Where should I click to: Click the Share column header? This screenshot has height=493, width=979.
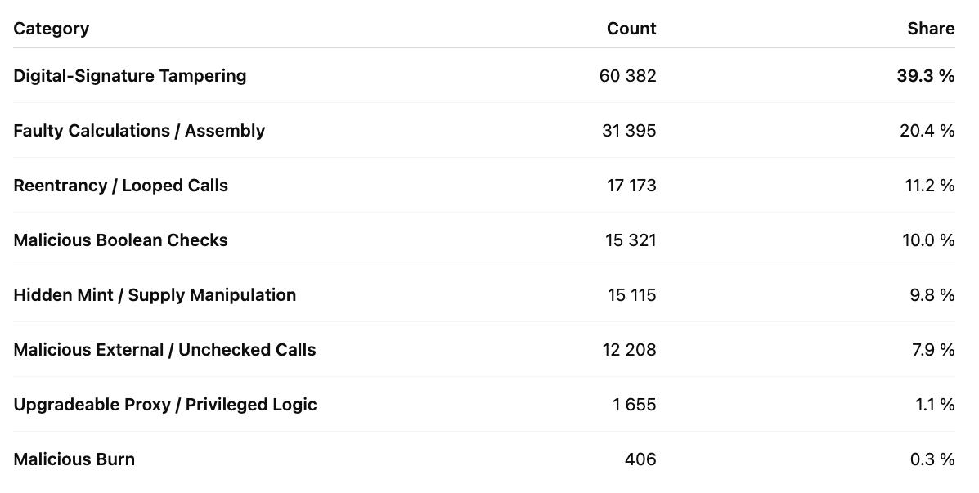tap(930, 29)
